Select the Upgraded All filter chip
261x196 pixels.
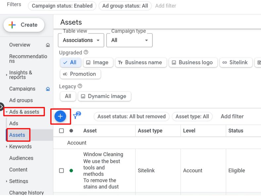click(x=70, y=62)
